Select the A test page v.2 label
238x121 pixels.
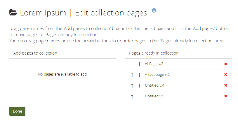tap(157, 74)
